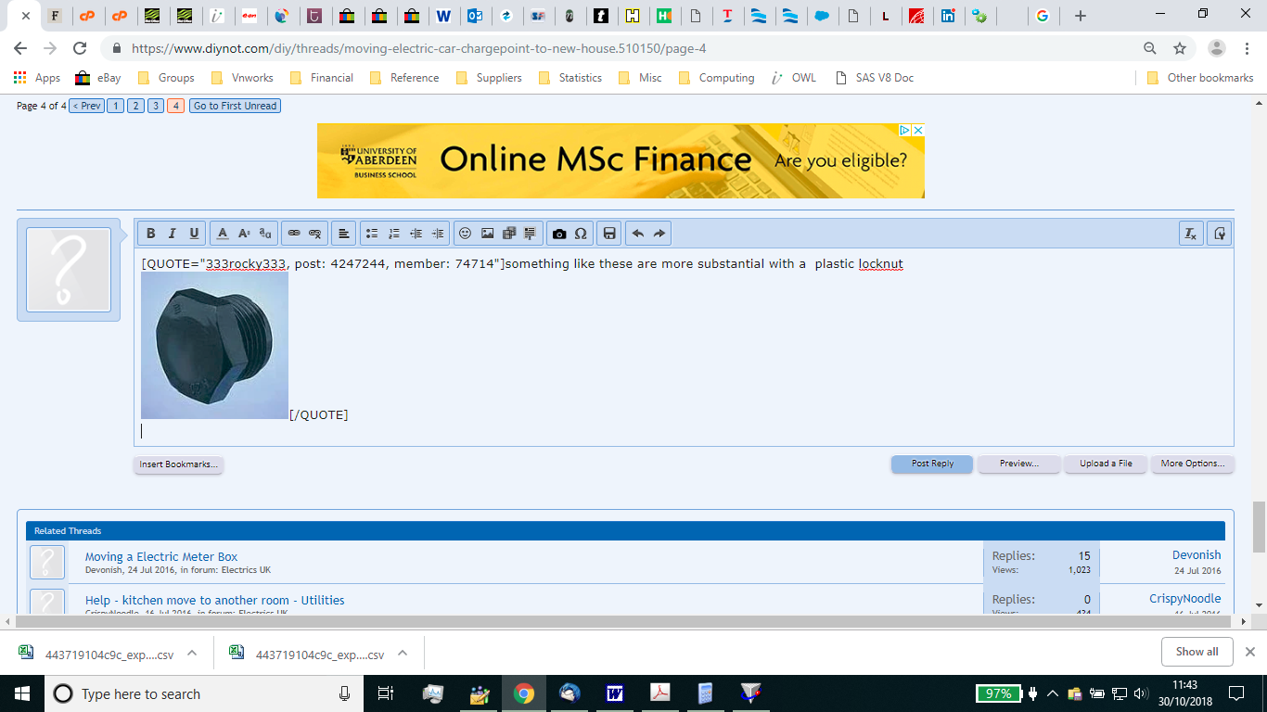Open the Moving a Electric Meter Box thread

[161, 556]
